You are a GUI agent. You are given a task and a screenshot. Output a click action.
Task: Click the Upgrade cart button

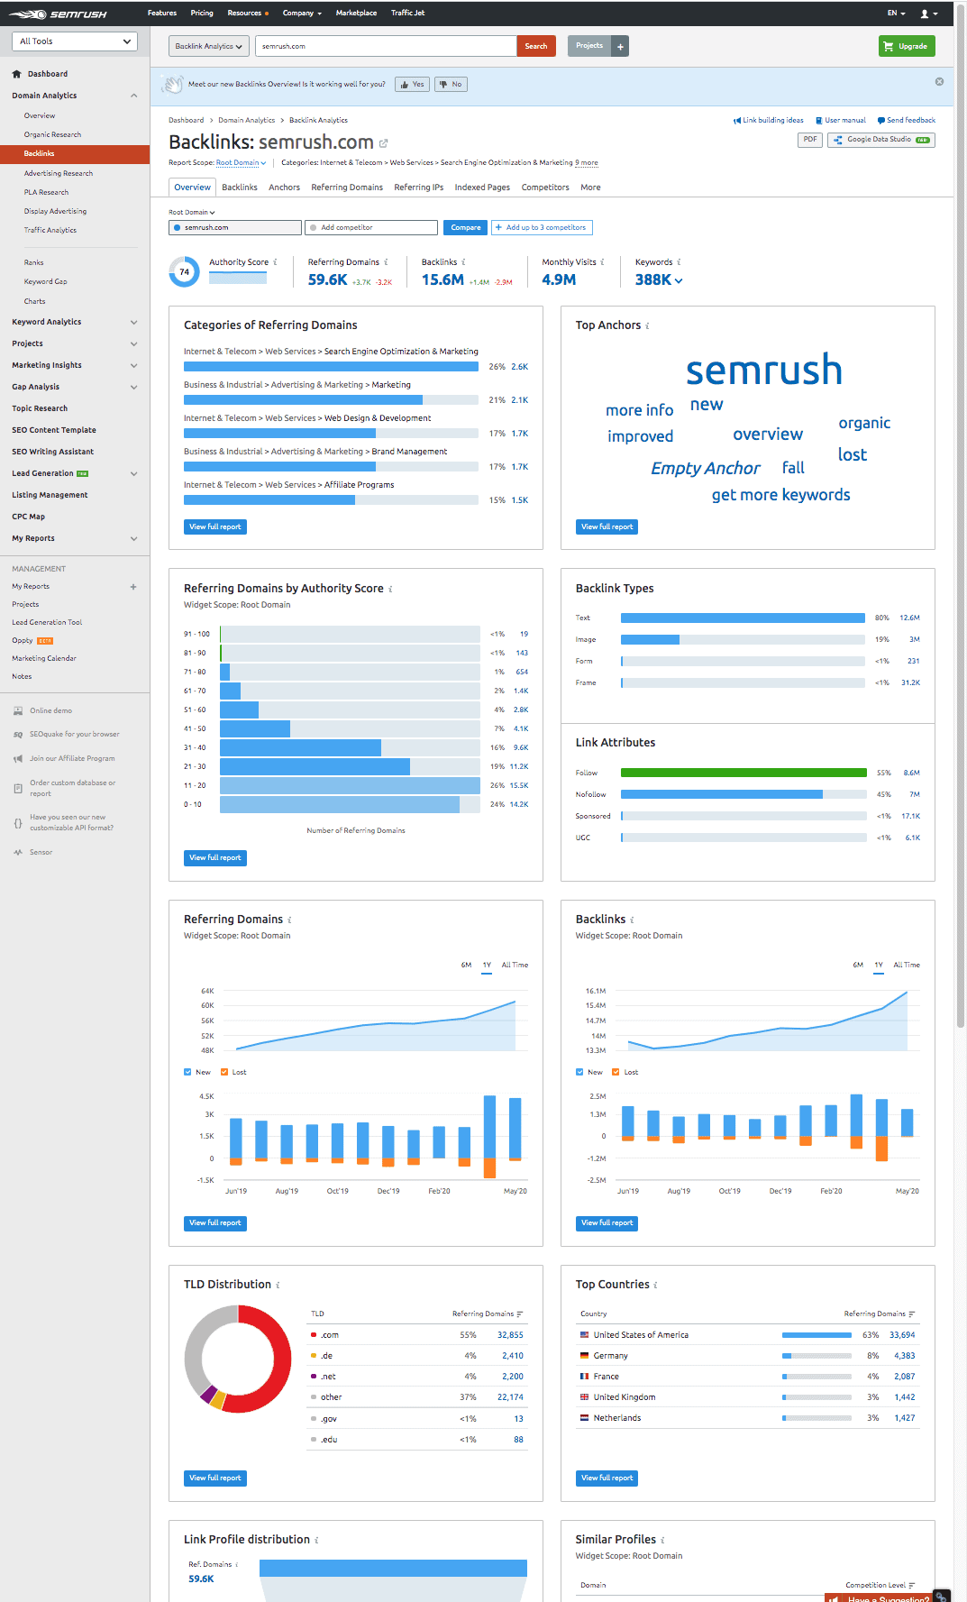[x=907, y=46]
